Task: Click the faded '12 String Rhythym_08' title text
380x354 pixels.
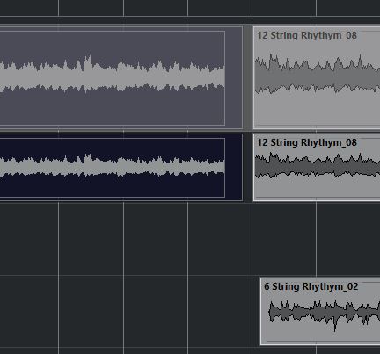Action: point(307,35)
